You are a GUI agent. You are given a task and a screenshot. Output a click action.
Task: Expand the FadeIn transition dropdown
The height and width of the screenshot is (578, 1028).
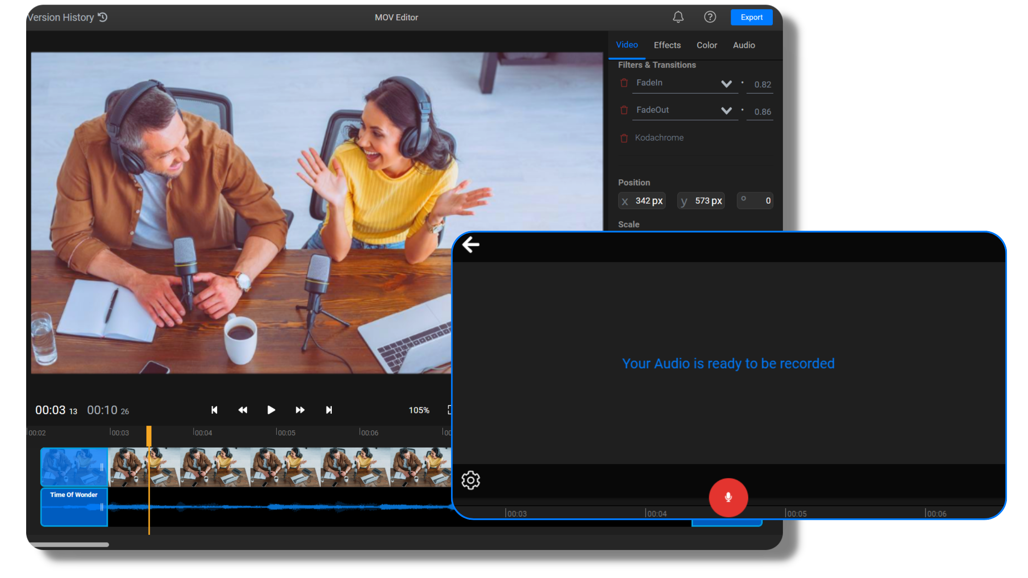click(x=726, y=84)
